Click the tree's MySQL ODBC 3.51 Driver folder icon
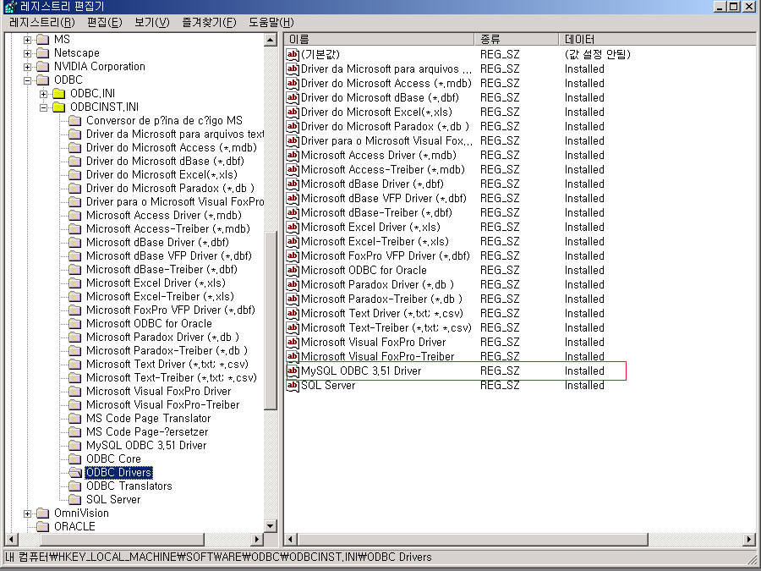This screenshot has width=761, height=571. pyautogui.click(x=75, y=445)
